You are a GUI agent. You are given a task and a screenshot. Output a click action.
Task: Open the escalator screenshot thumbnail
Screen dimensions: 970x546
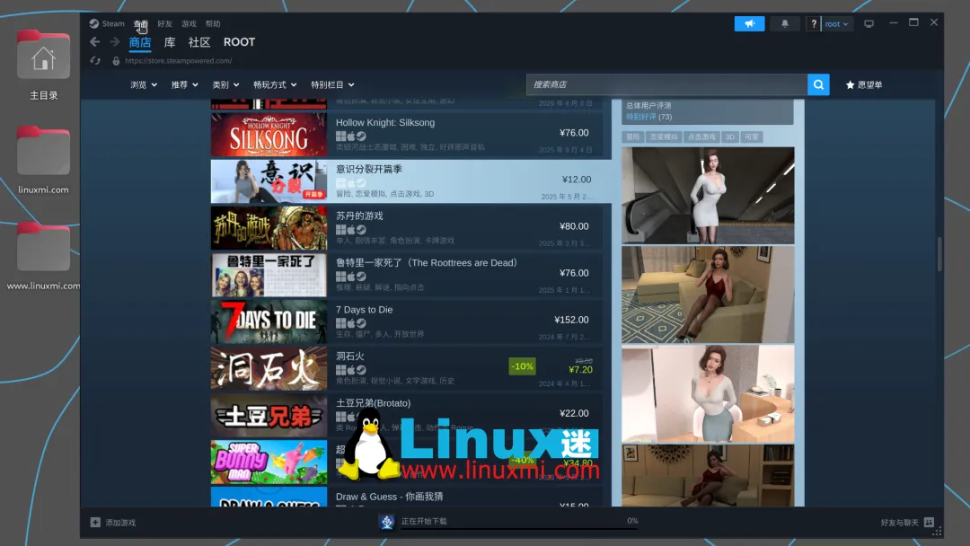708,196
